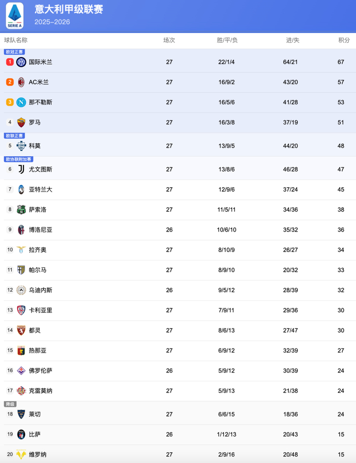Click the 胜/平/负 column header
The width and height of the screenshot is (356, 463).
(x=227, y=40)
